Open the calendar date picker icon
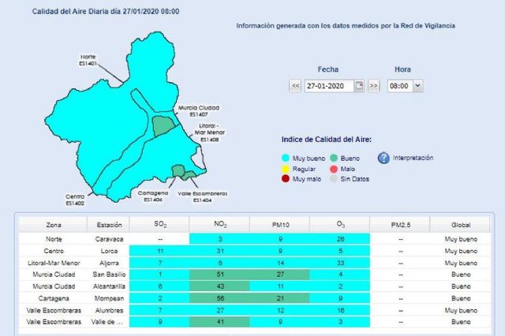 coord(360,85)
